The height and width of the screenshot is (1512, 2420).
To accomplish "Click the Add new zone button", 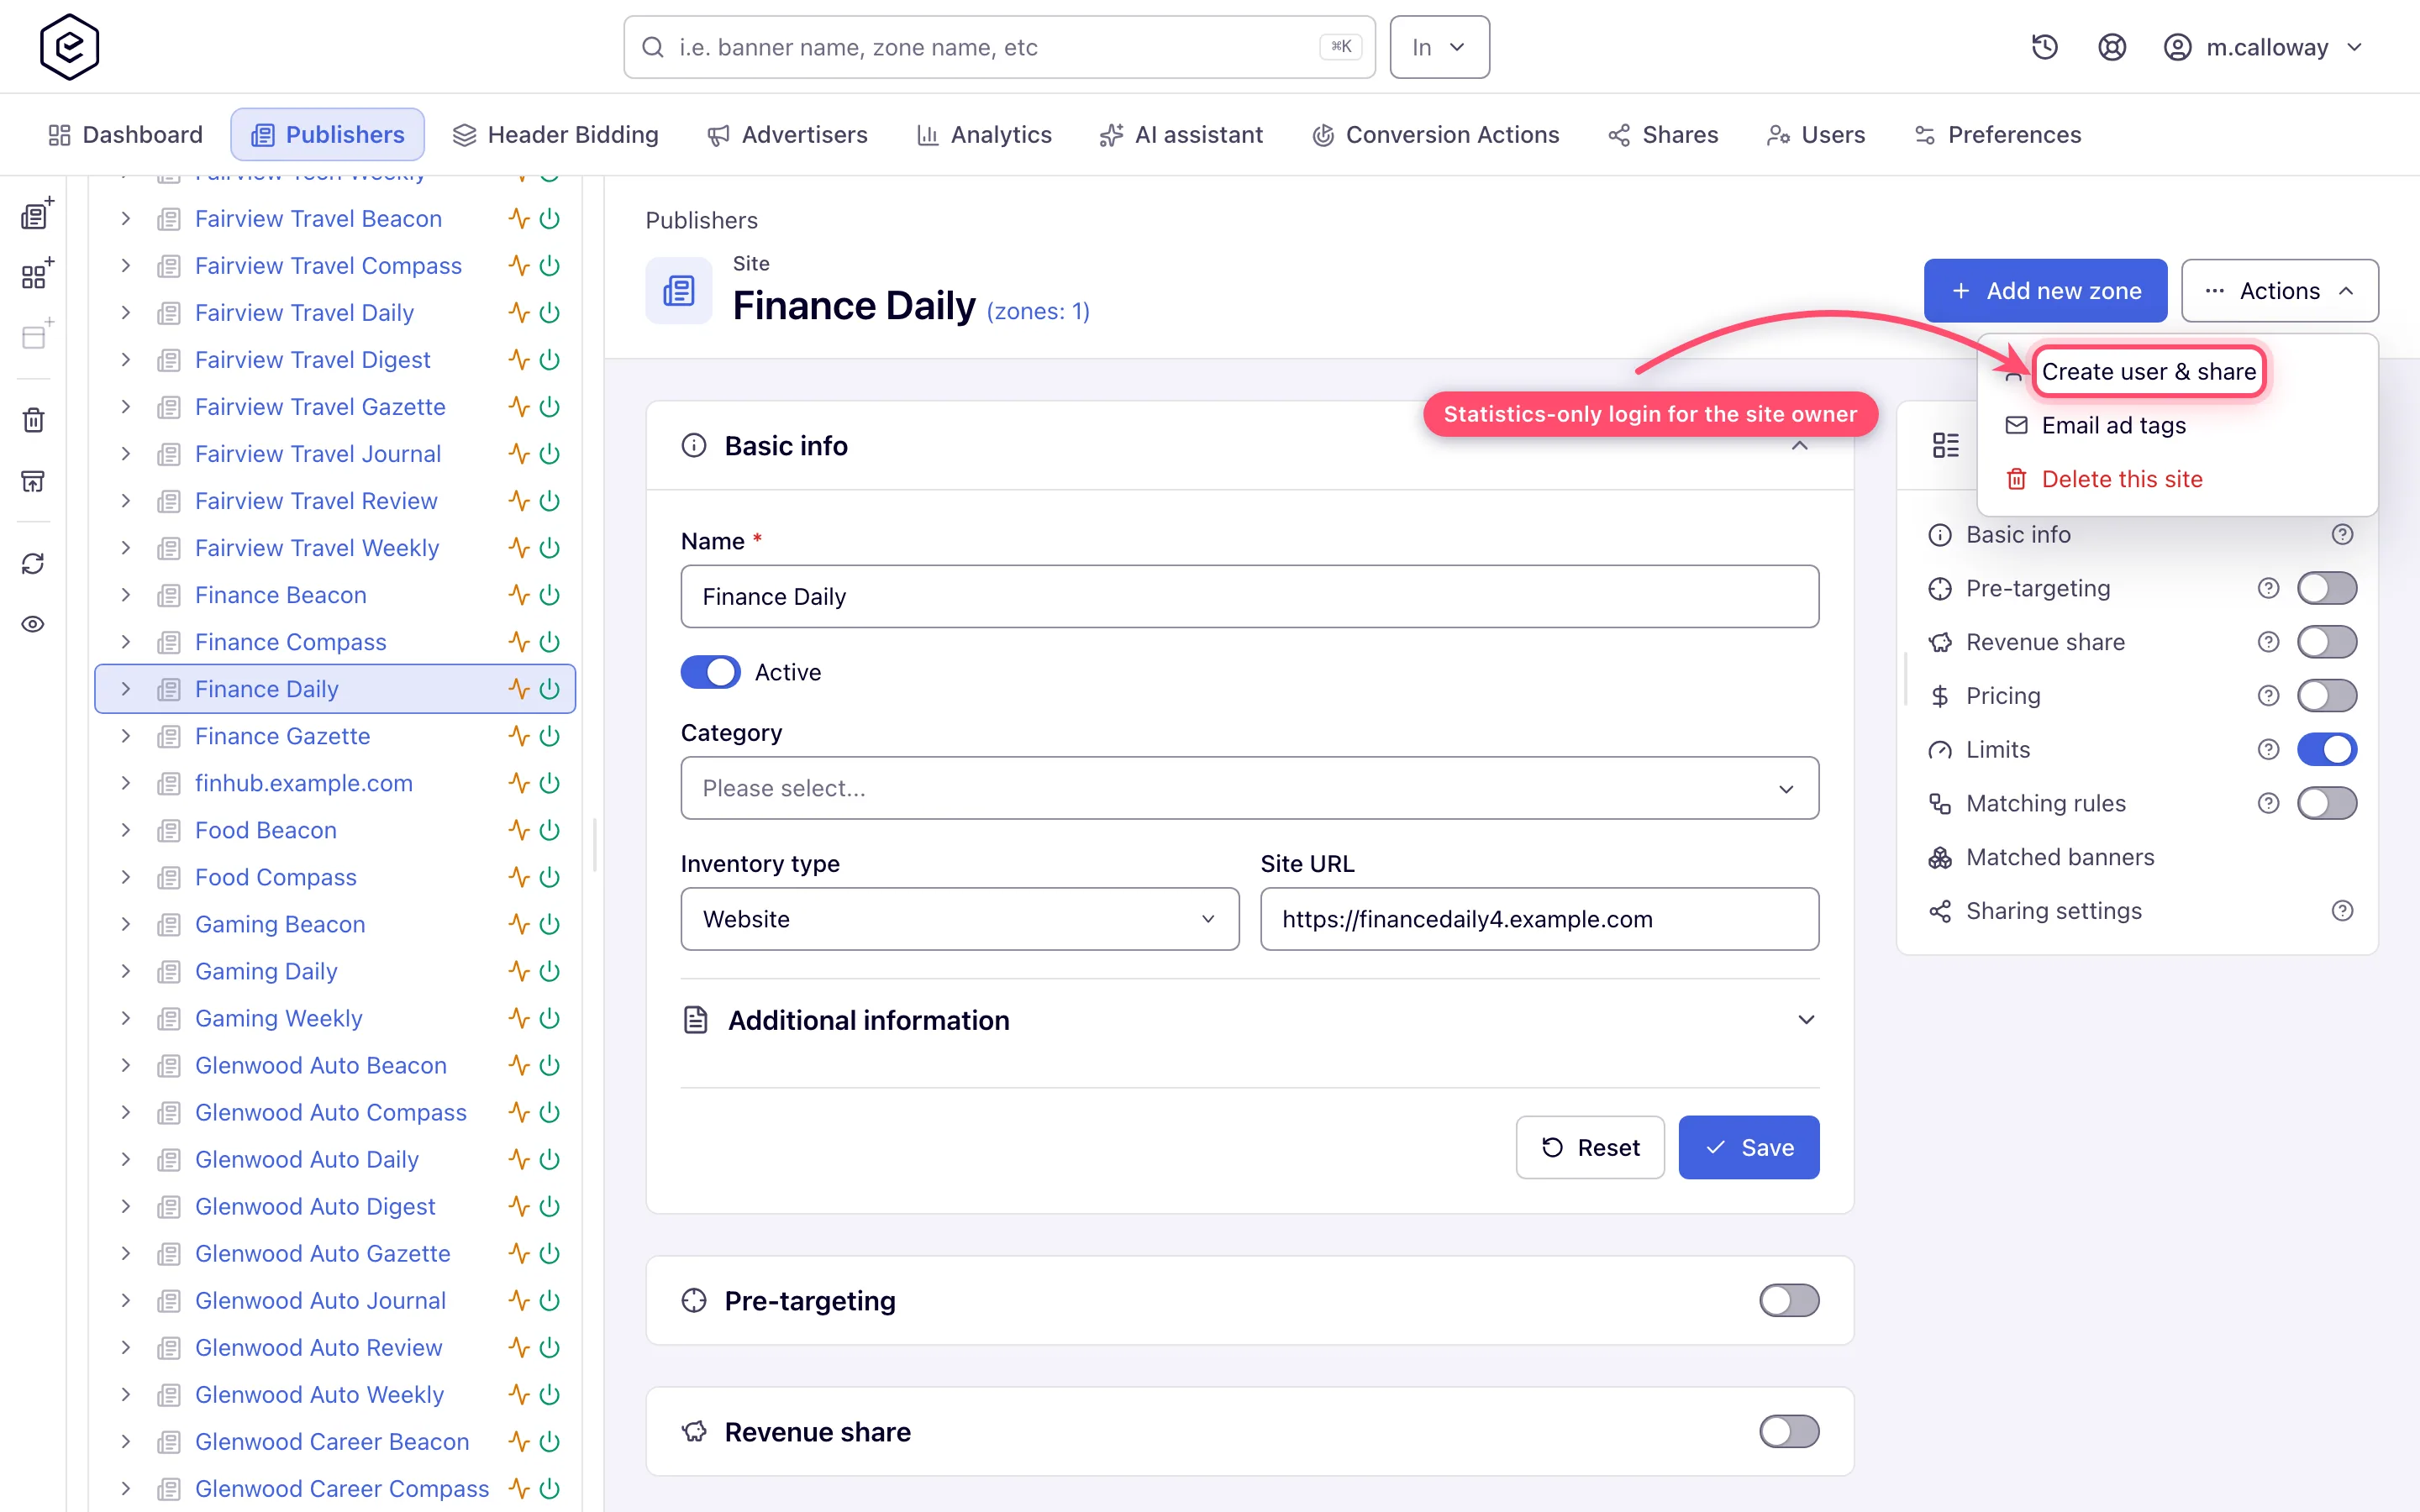I will (2045, 291).
